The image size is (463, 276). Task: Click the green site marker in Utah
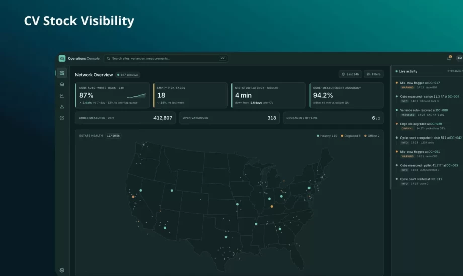point(172,191)
